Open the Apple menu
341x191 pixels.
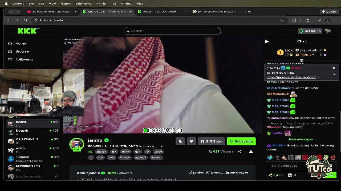6,3
